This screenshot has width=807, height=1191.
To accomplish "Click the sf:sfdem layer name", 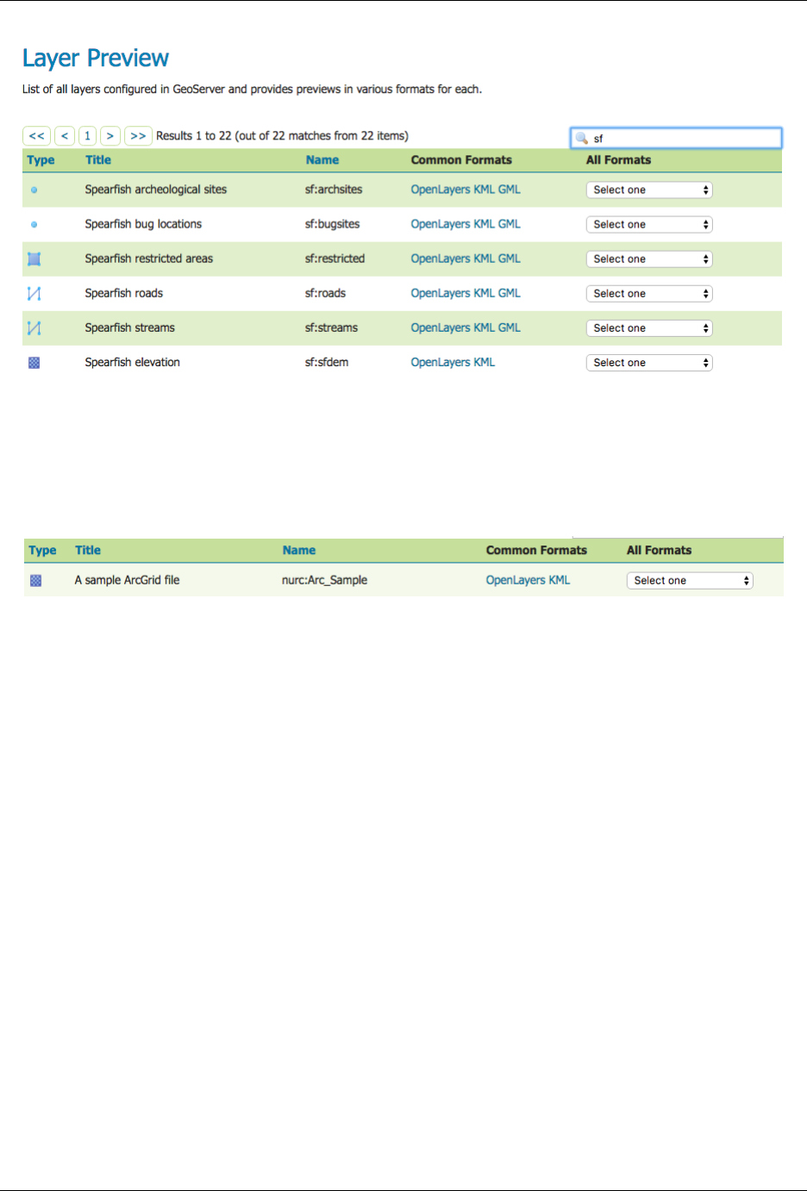I will (x=327, y=363).
